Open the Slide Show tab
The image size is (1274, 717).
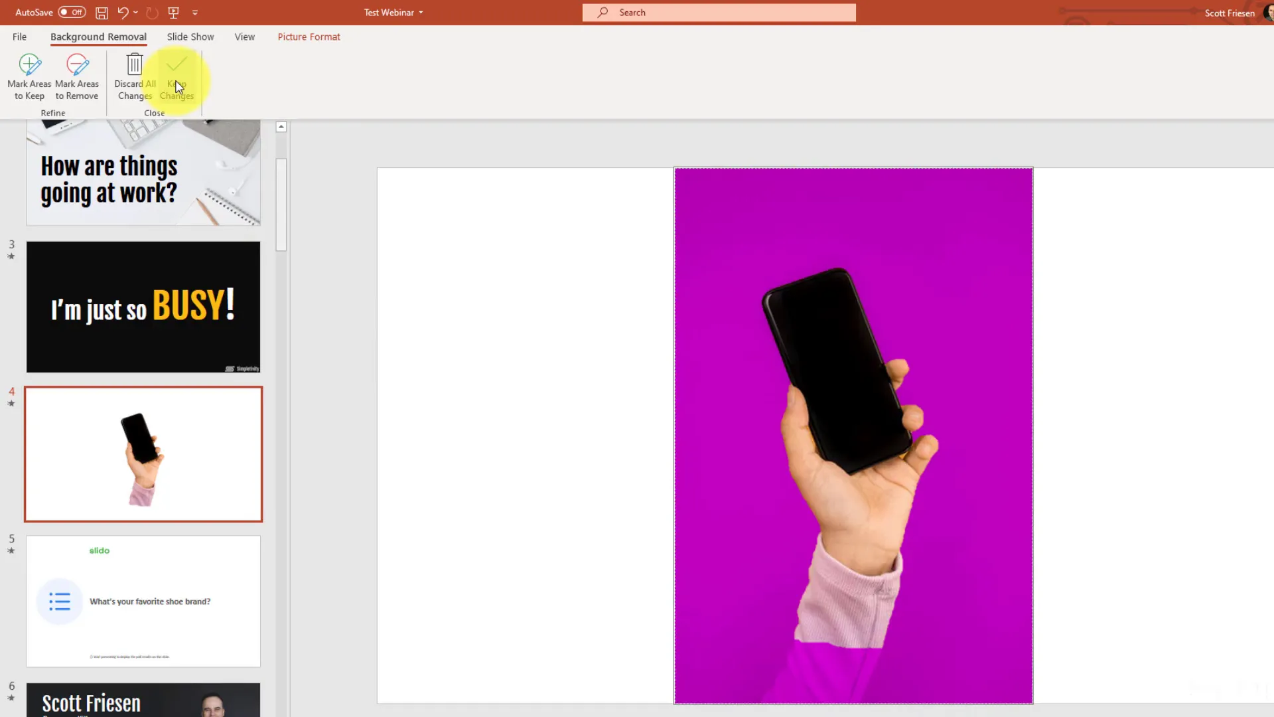190,37
